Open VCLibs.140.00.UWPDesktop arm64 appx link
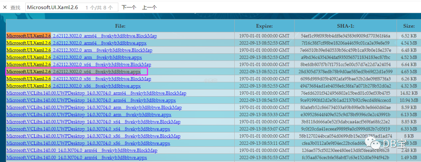This screenshot has width=421, height=162. tap(91, 100)
